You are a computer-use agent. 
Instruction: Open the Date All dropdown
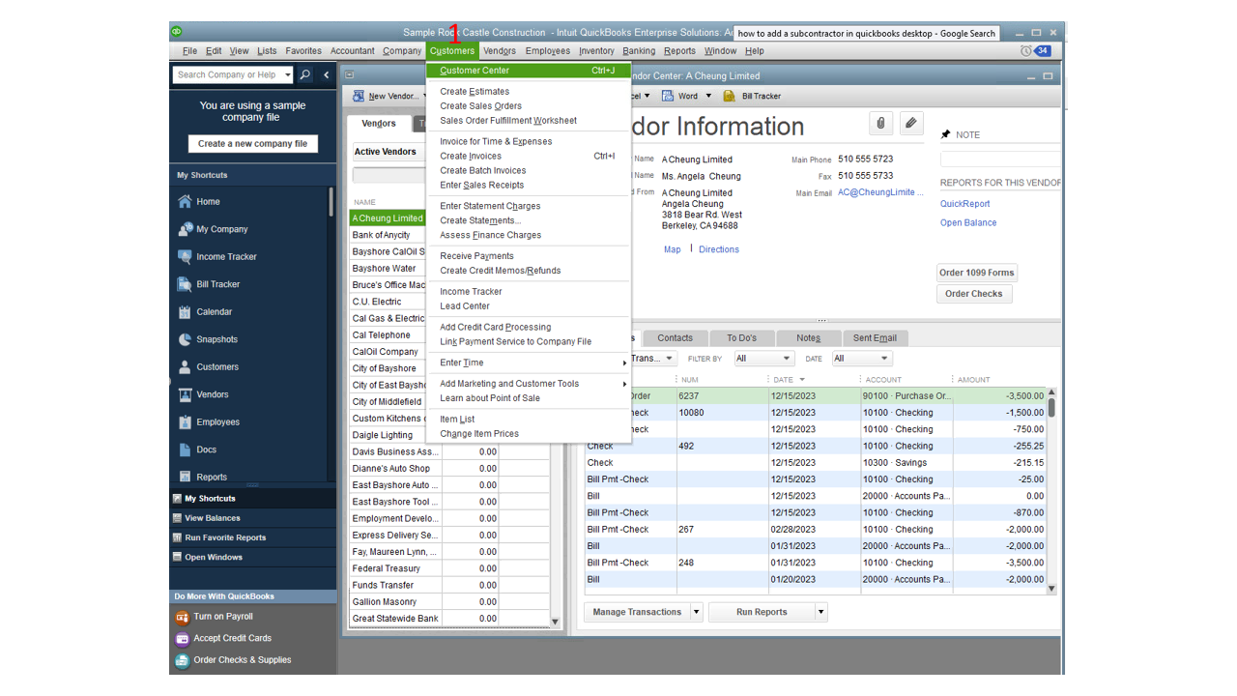(861, 359)
